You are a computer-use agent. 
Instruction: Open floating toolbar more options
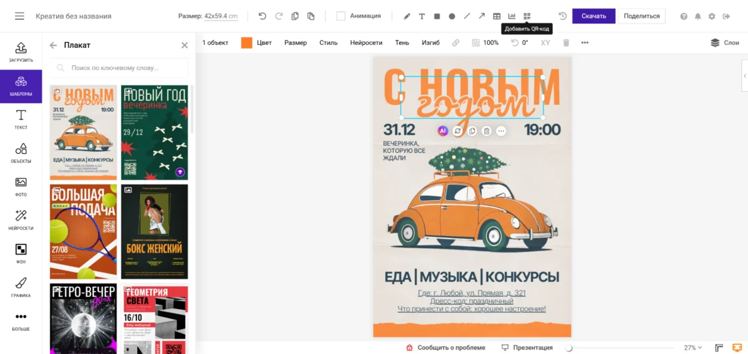(x=501, y=131)
